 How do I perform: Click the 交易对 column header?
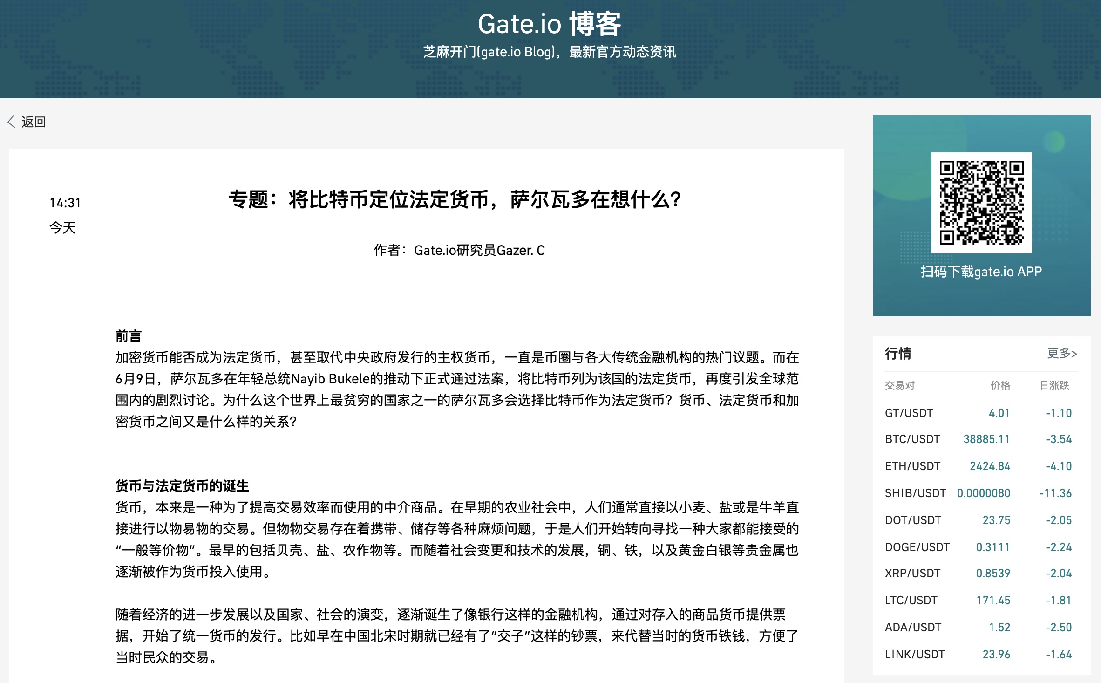(x=900, y=385)
